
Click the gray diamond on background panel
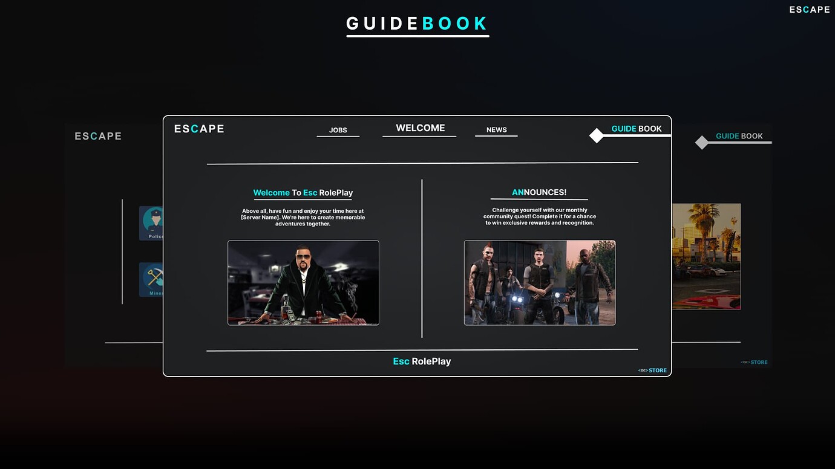[701, 143]
